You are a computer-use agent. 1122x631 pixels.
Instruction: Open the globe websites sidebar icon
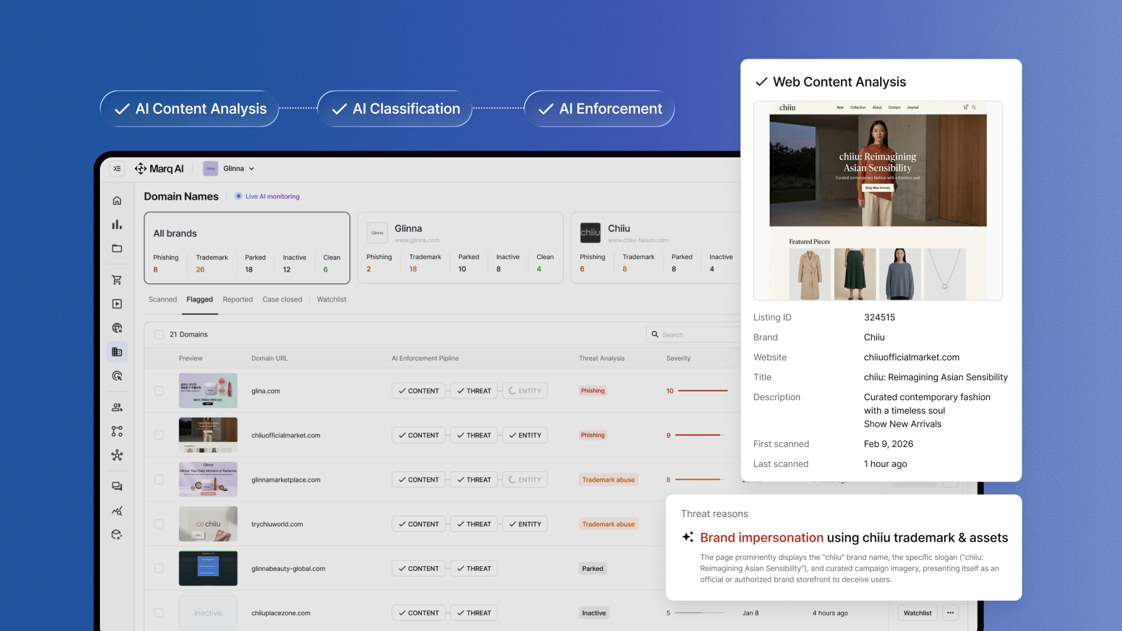(x=117, y=328)
